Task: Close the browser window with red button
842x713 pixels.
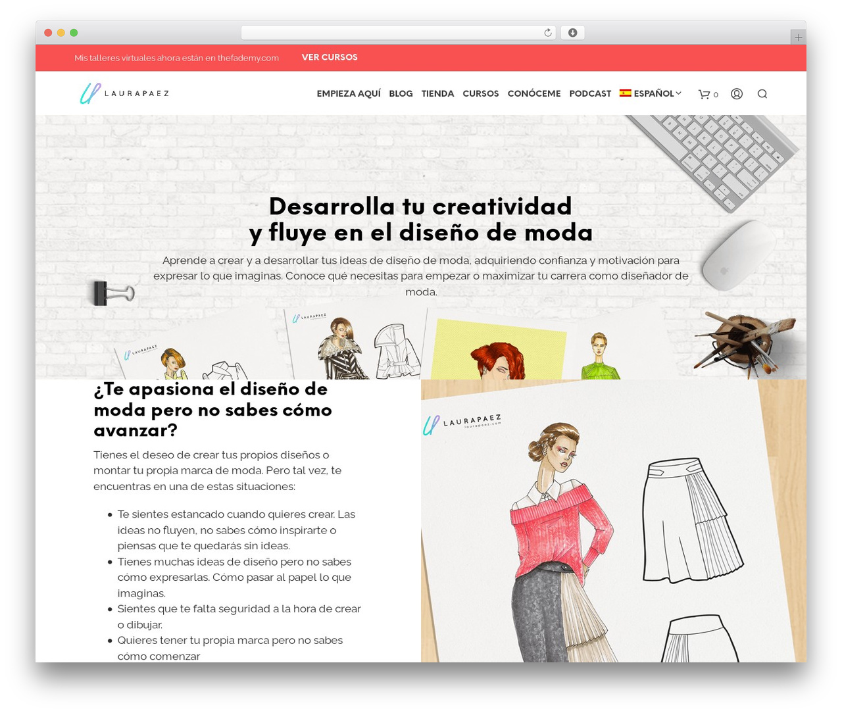Action: (48, 33)
